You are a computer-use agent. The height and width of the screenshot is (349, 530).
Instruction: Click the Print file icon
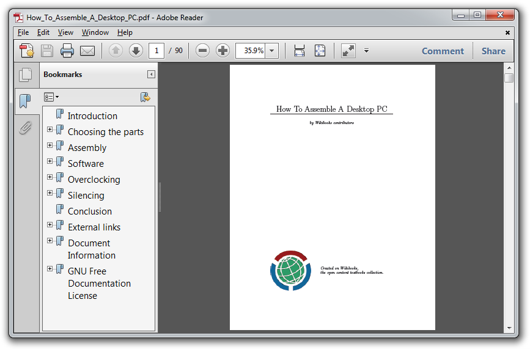coord(67,51)
